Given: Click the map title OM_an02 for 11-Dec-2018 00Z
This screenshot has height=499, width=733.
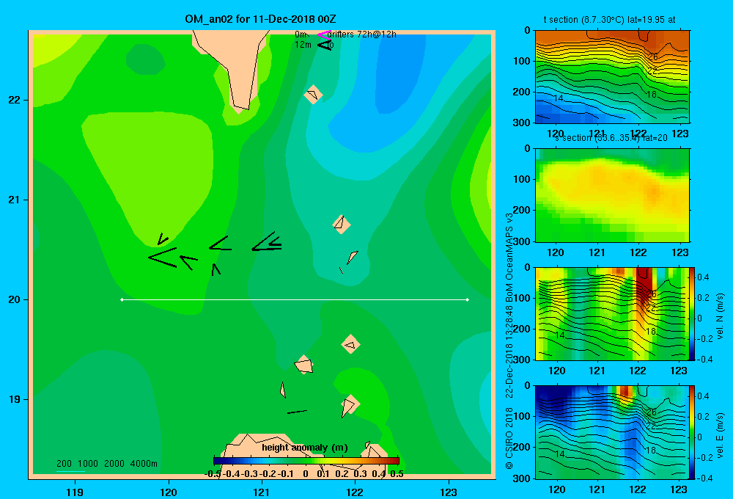Looking at the screenshot, I should (x=260, y=19).
